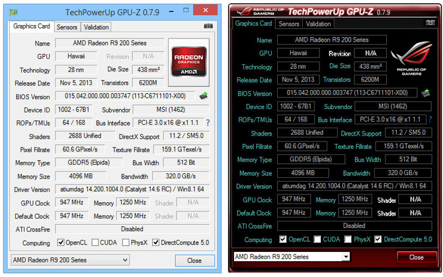Switch to Validation tab in the left window

(96, 27)
